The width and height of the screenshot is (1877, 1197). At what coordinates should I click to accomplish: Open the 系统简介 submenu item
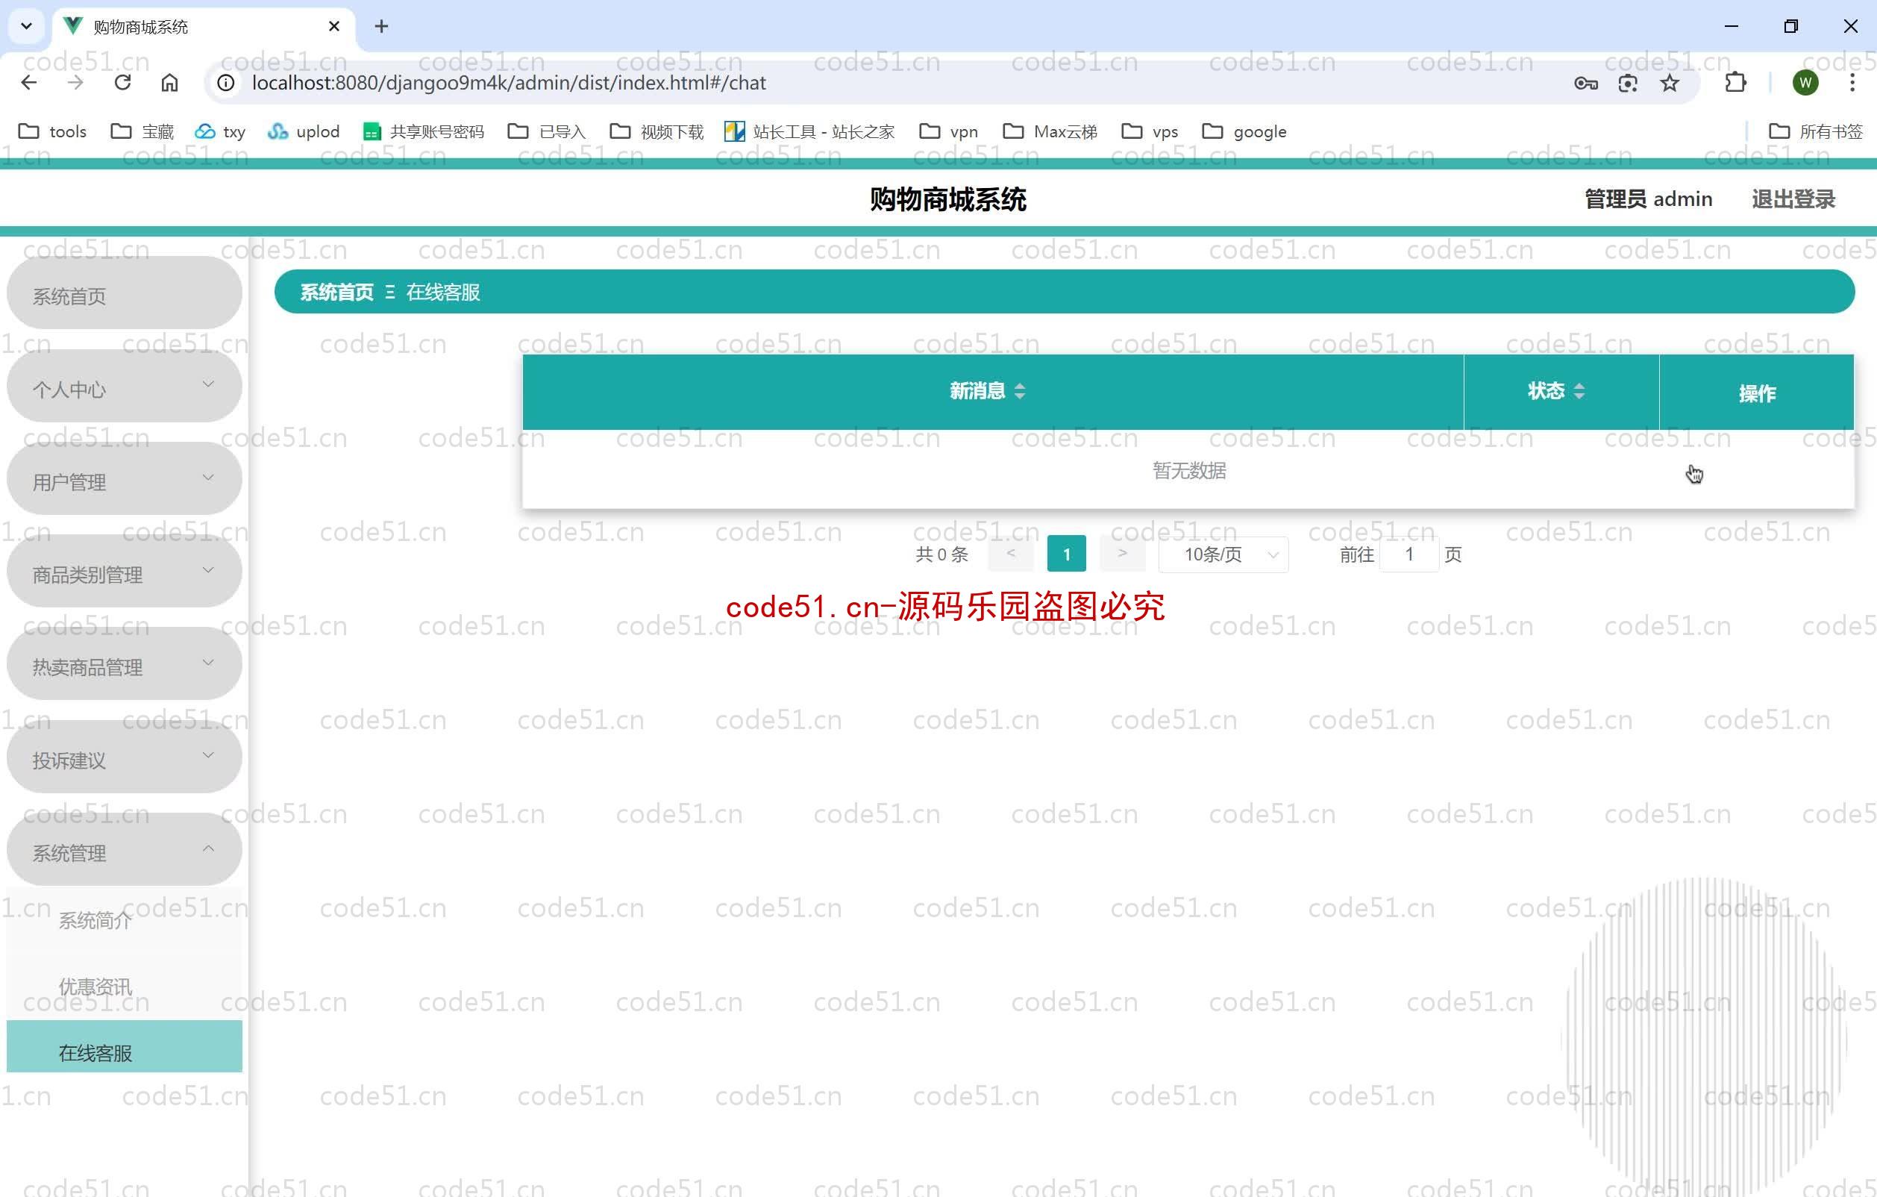click(x=124, y=921)
